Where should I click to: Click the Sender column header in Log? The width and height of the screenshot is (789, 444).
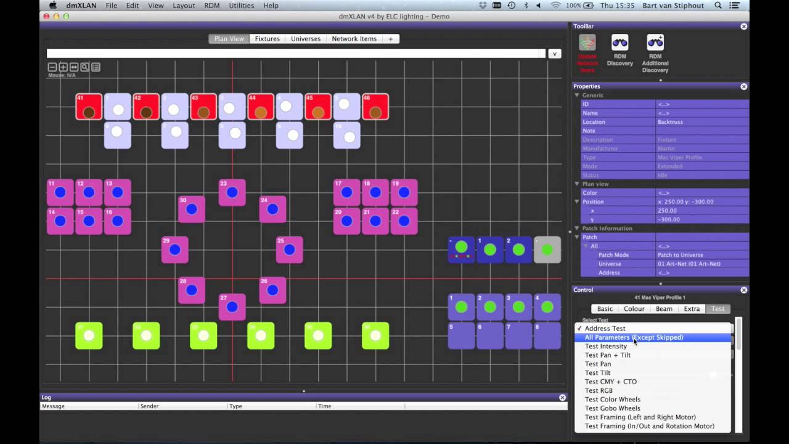click(x=182, y=406)
